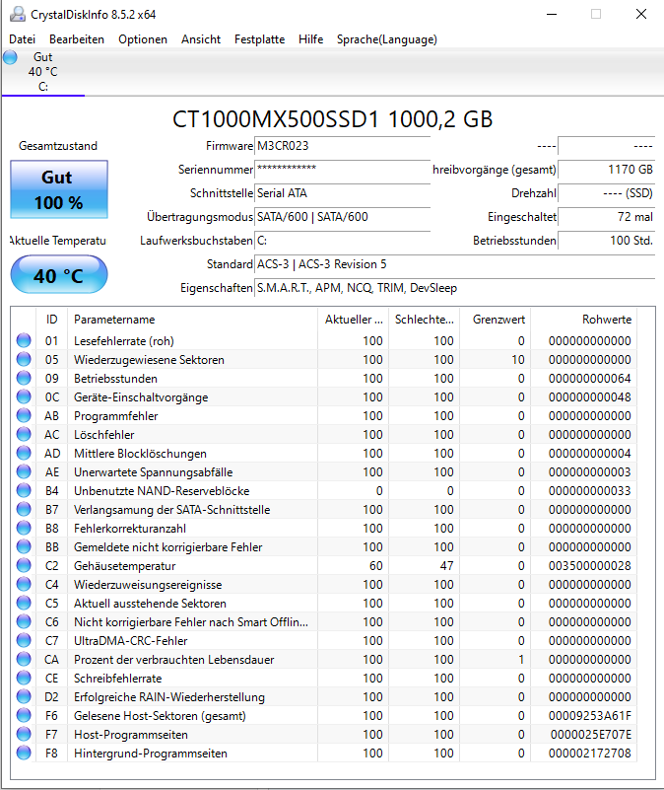The image size is (664, 790).
Task: Click status orb for row B7 SATA-Schnittstelle
Action: [24, 509]
